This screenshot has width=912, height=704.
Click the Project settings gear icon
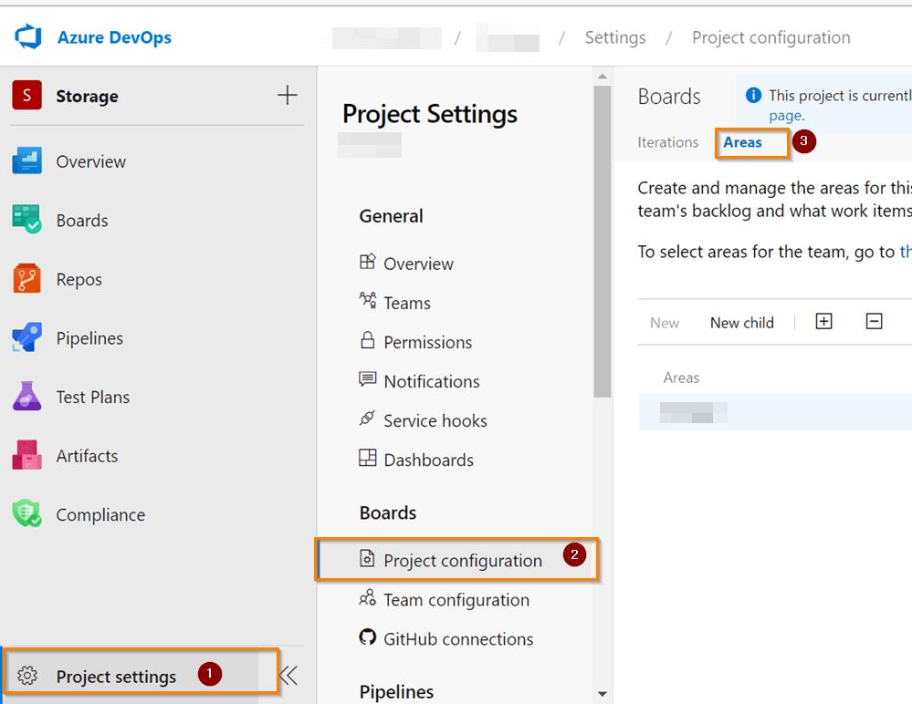[x=27, y=676]
